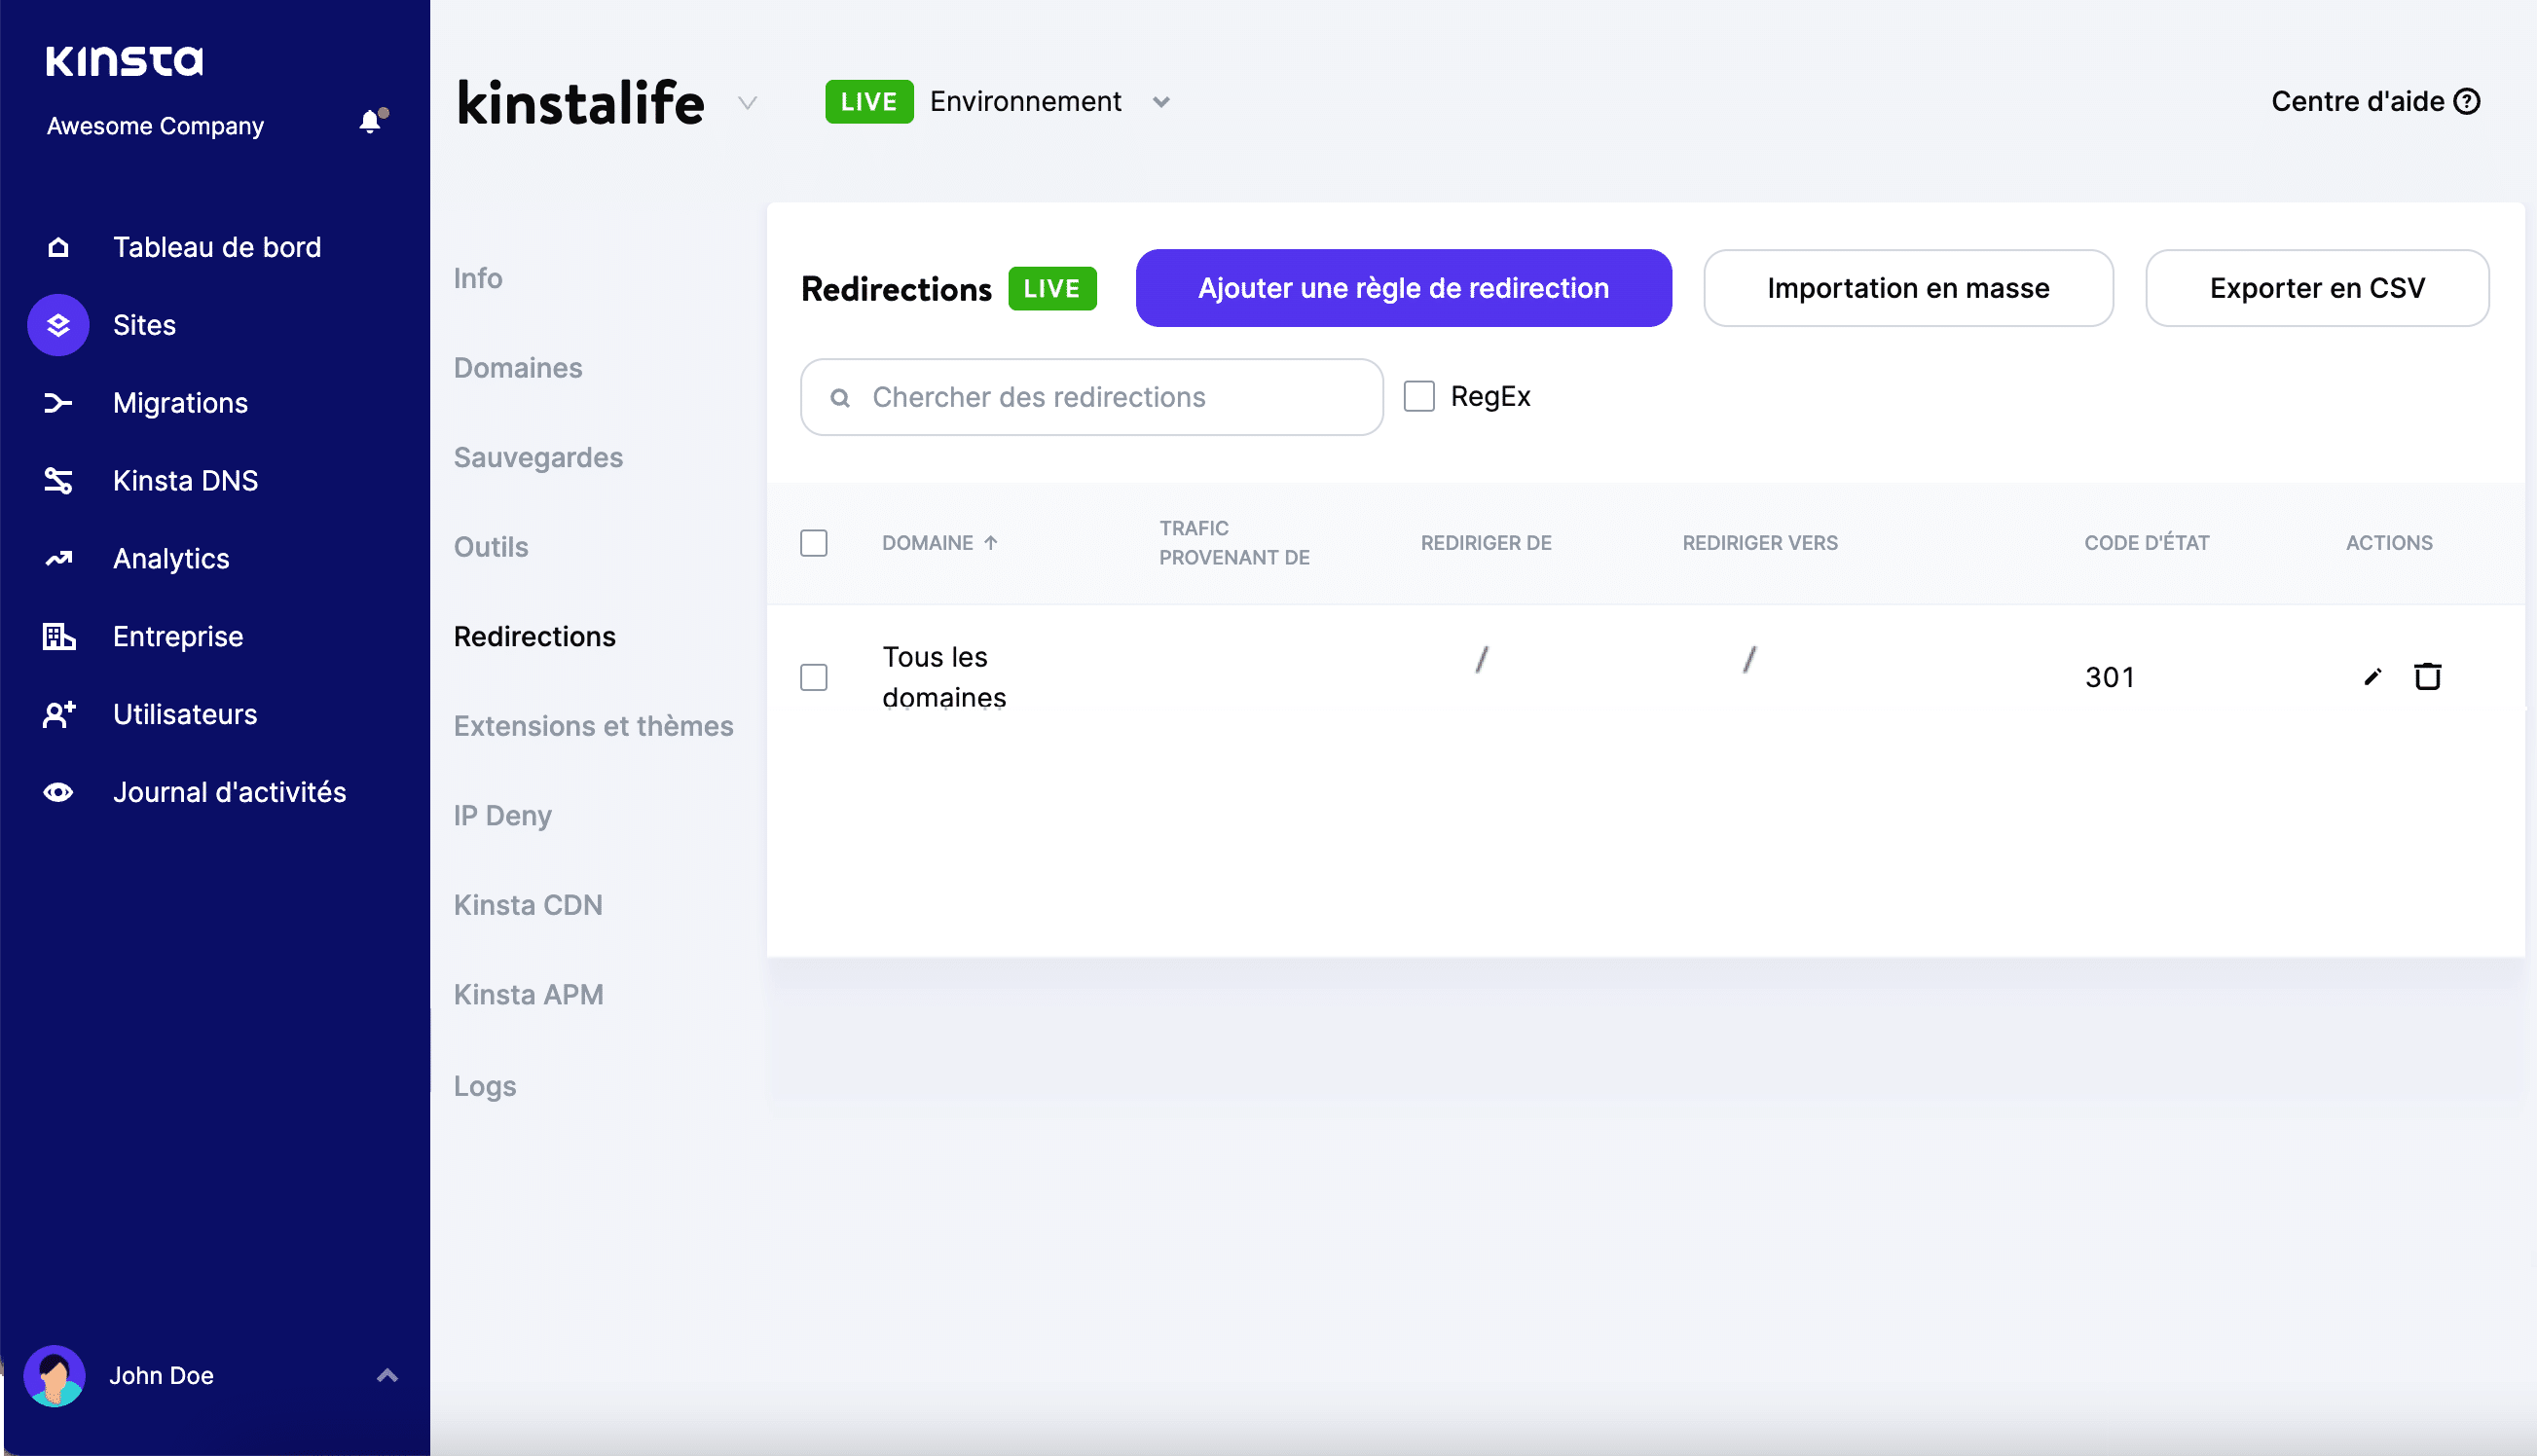Viewport: 2537px width, 1456px height.
Task: Click the Analytics navigation icon
Action: point(59,558)
